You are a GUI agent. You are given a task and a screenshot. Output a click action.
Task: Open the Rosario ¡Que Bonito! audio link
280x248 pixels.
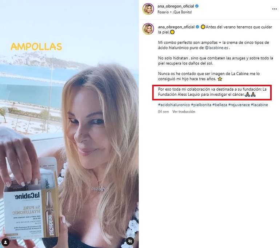tap(175, 12)
